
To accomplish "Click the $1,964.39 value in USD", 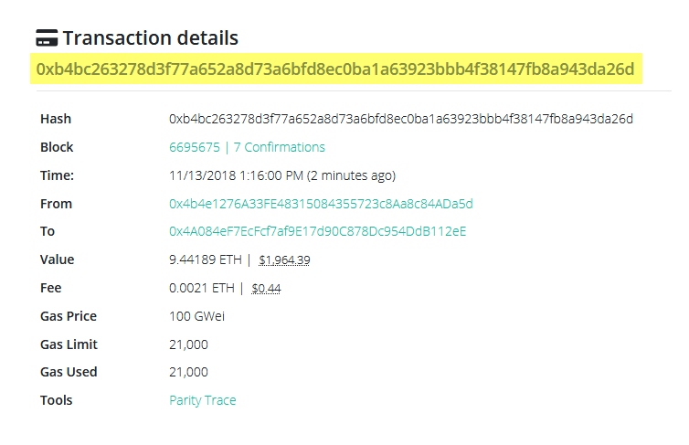I will [284, 260].
